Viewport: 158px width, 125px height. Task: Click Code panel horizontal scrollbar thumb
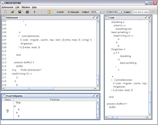112,117
